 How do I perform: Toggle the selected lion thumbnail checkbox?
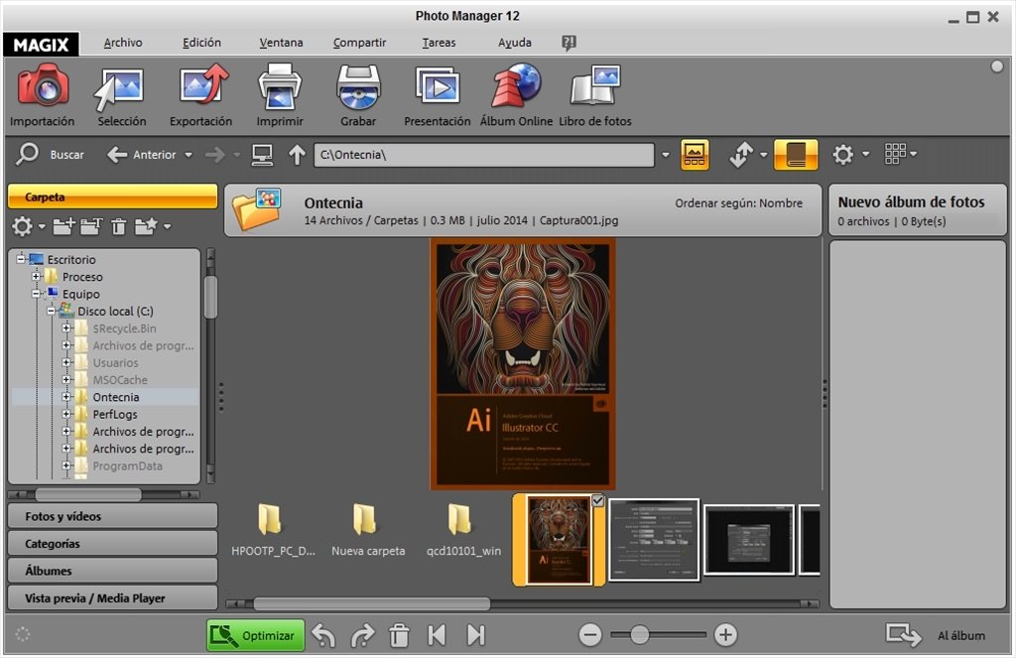(597, 500)
